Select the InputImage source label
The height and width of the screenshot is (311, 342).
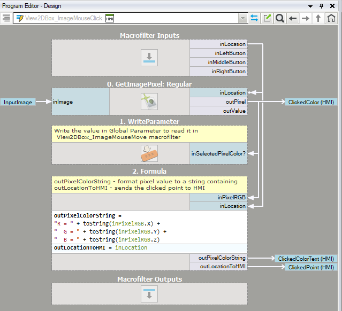tap(18, 102)
